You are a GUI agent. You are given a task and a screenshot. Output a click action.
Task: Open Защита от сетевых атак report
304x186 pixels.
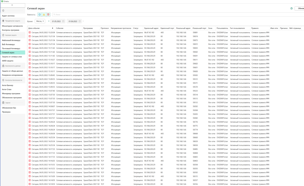coord(12,57)
